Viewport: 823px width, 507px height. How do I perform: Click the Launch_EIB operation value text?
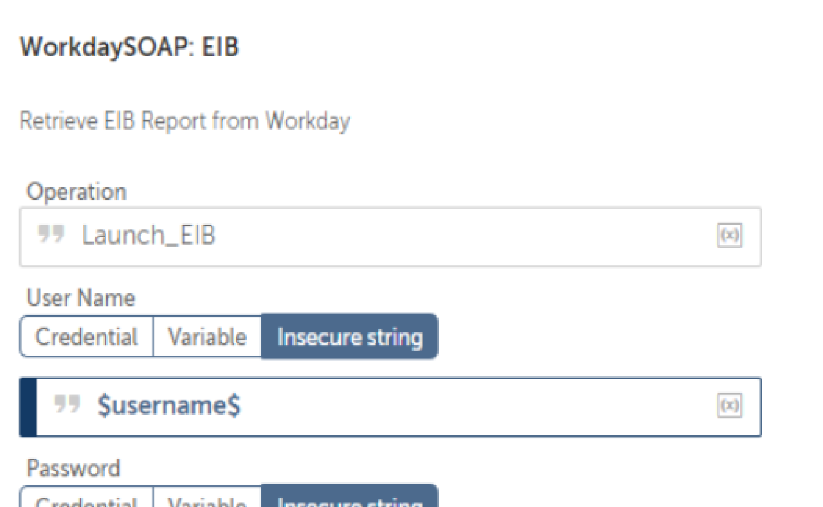click(149, 236)
